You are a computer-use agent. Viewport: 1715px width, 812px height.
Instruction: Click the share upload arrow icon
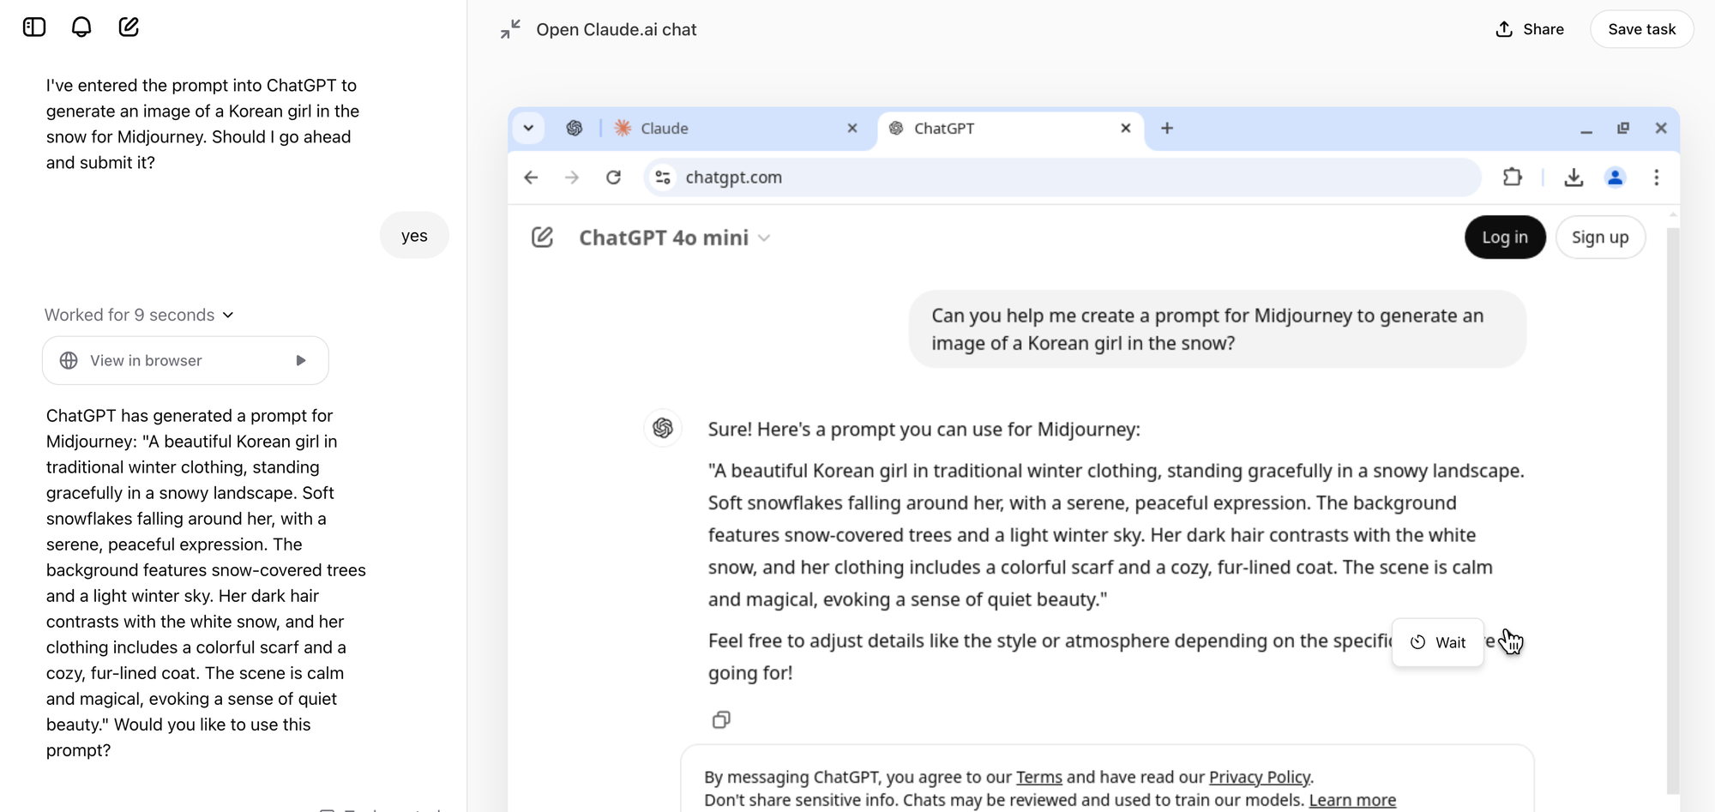click(1504, 29)
